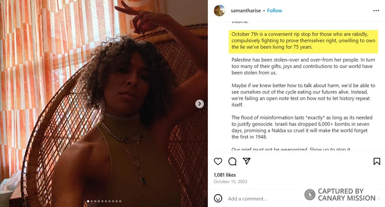Follow the samantharise account
The width and height of the screenshot is (385, 207).
[x=275, y=10]
